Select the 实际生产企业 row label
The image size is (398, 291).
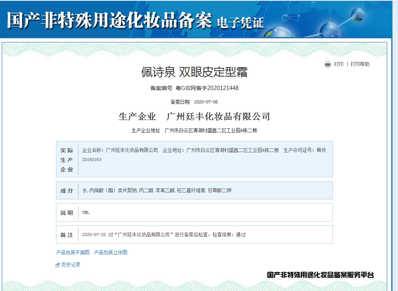[67, 160]
